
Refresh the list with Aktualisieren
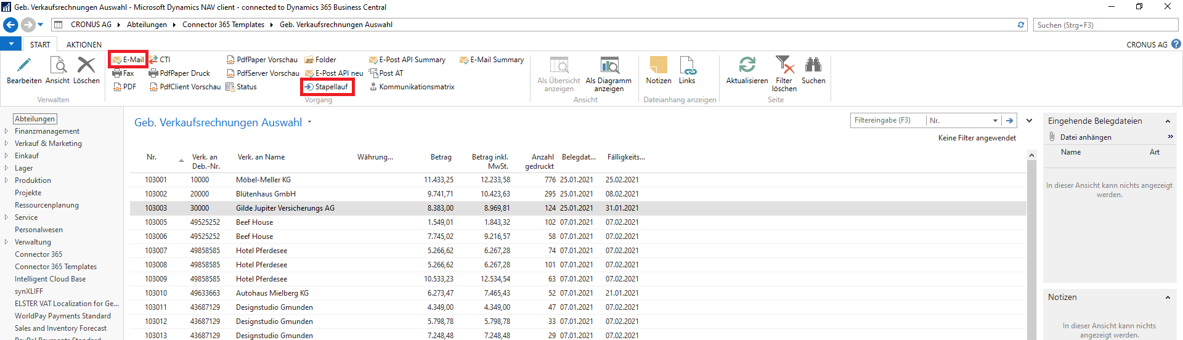coord(747,65)
